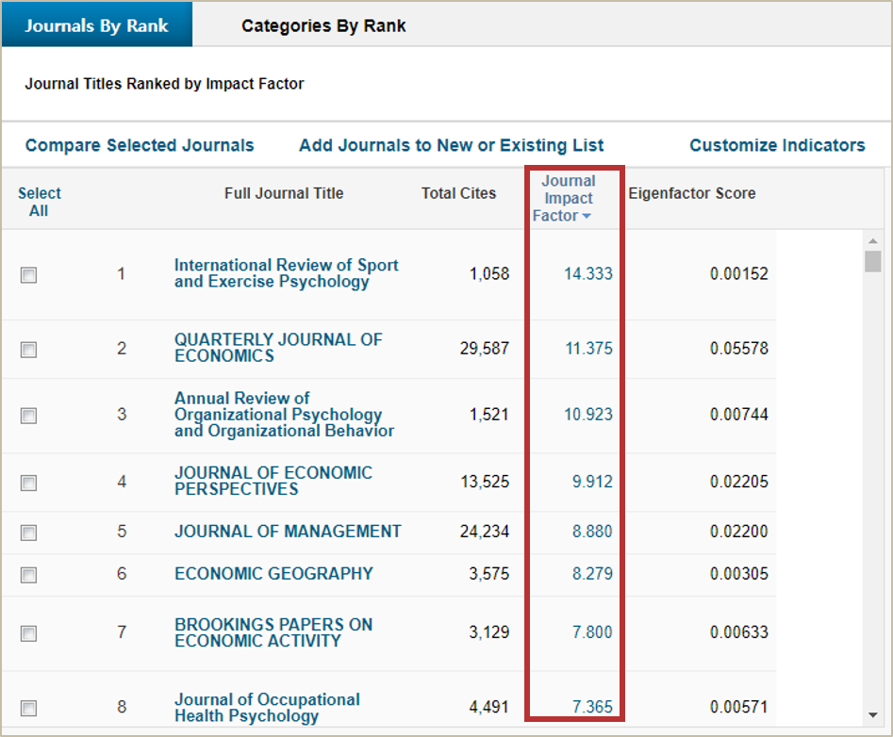Open Journal of Occupational Health Psychology link
The height and width of the screenshot is (737, 893).
(x=266, y=708)
